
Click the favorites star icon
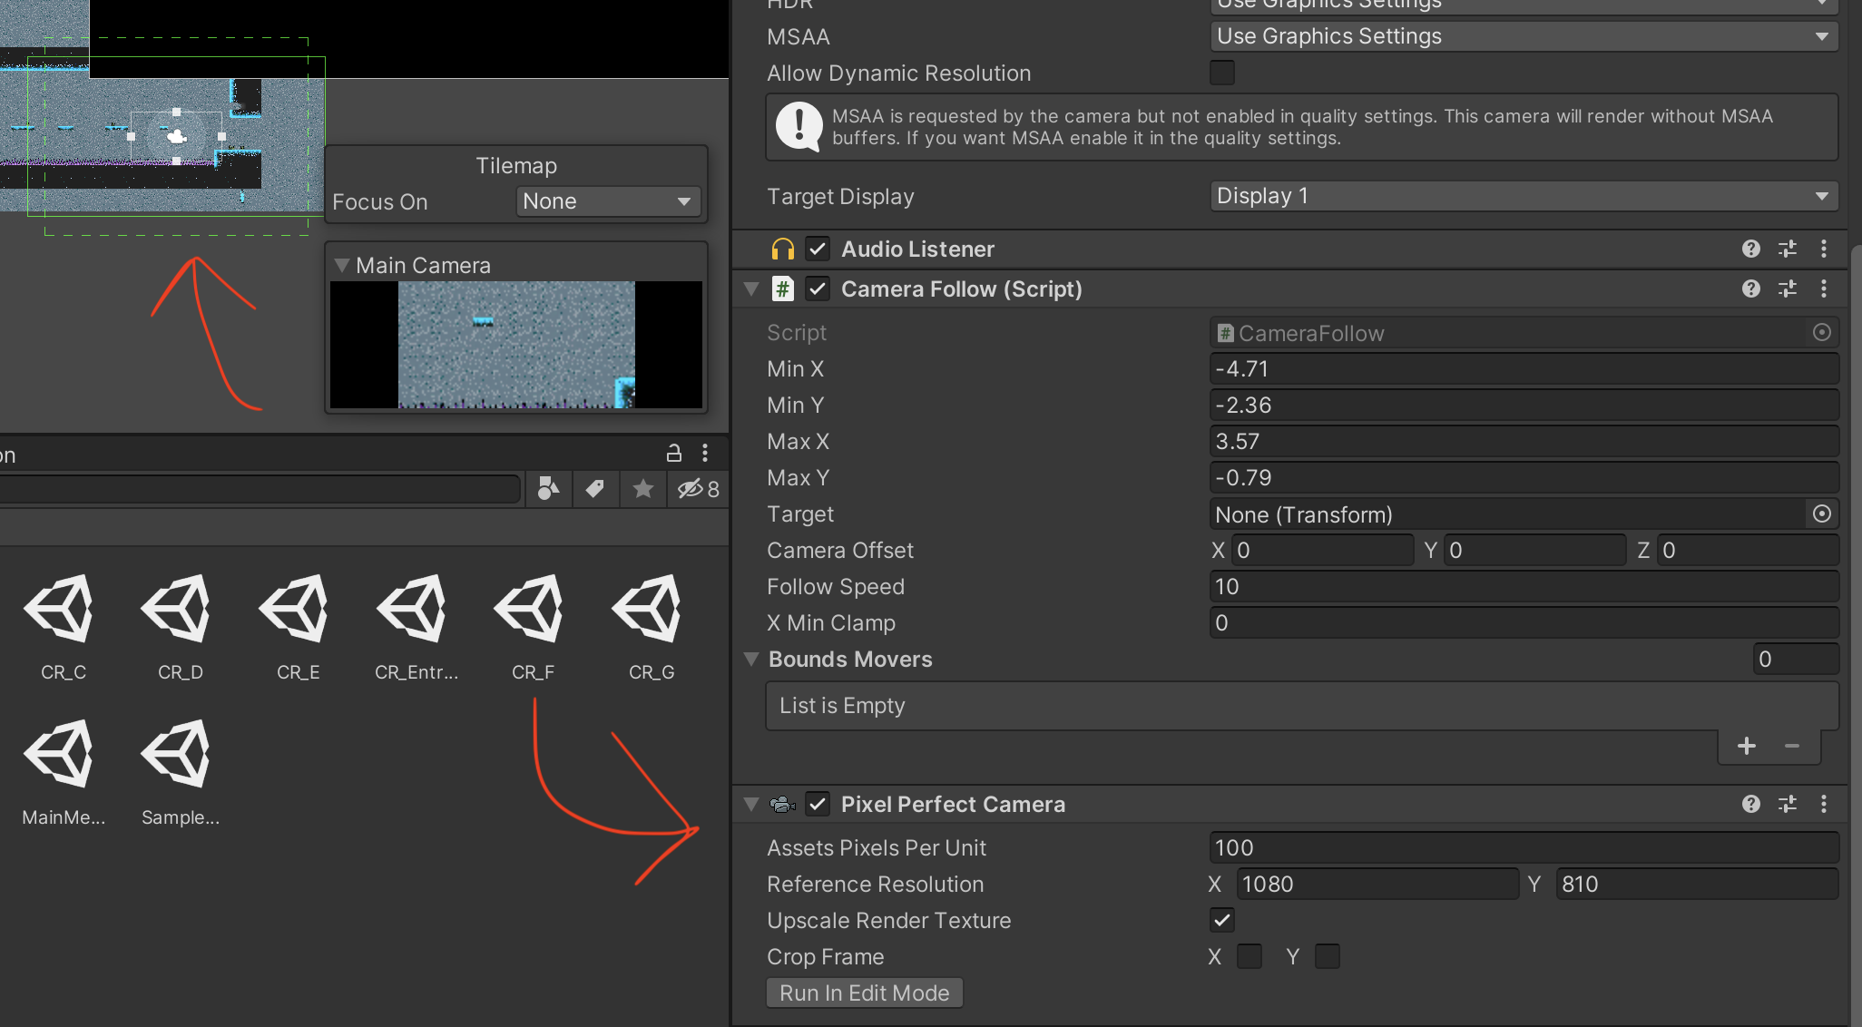pyautogui.click(x=643, y=489)
